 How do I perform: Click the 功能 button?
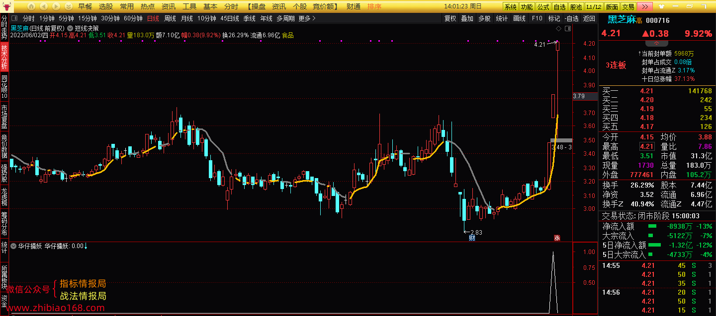(x=527, y=7)
